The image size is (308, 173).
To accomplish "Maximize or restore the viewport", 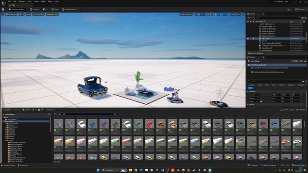I will [244, 14].
